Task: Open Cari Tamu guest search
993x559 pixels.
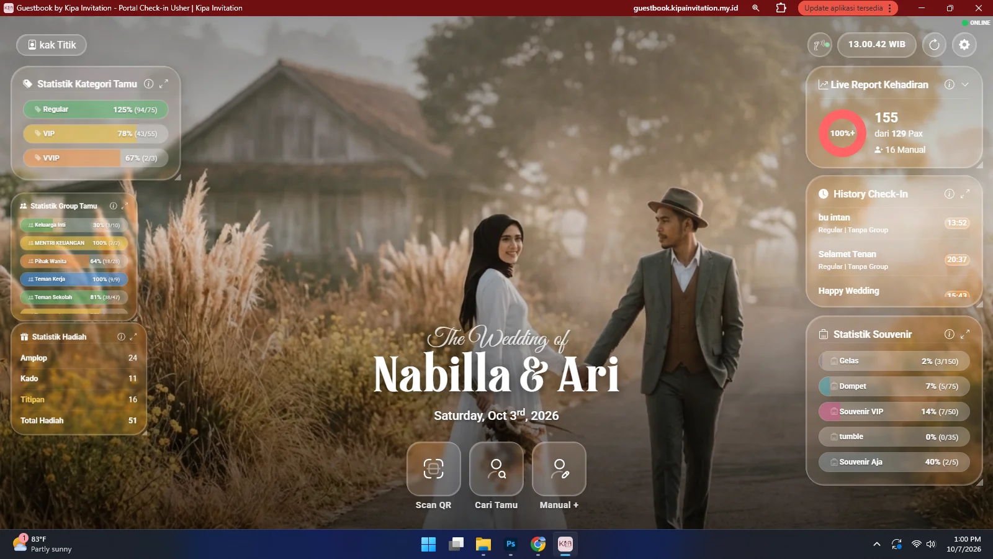Action: tap(496, 469)
